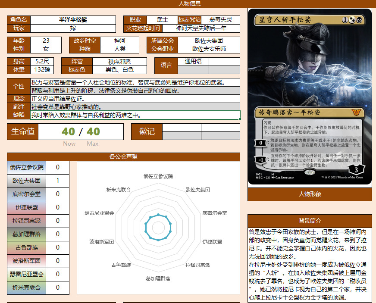This screenshot has height=303, width=376.
Task: Select the guild job cell 欧佐夫安乐师
Action: [x=209, y=49]
